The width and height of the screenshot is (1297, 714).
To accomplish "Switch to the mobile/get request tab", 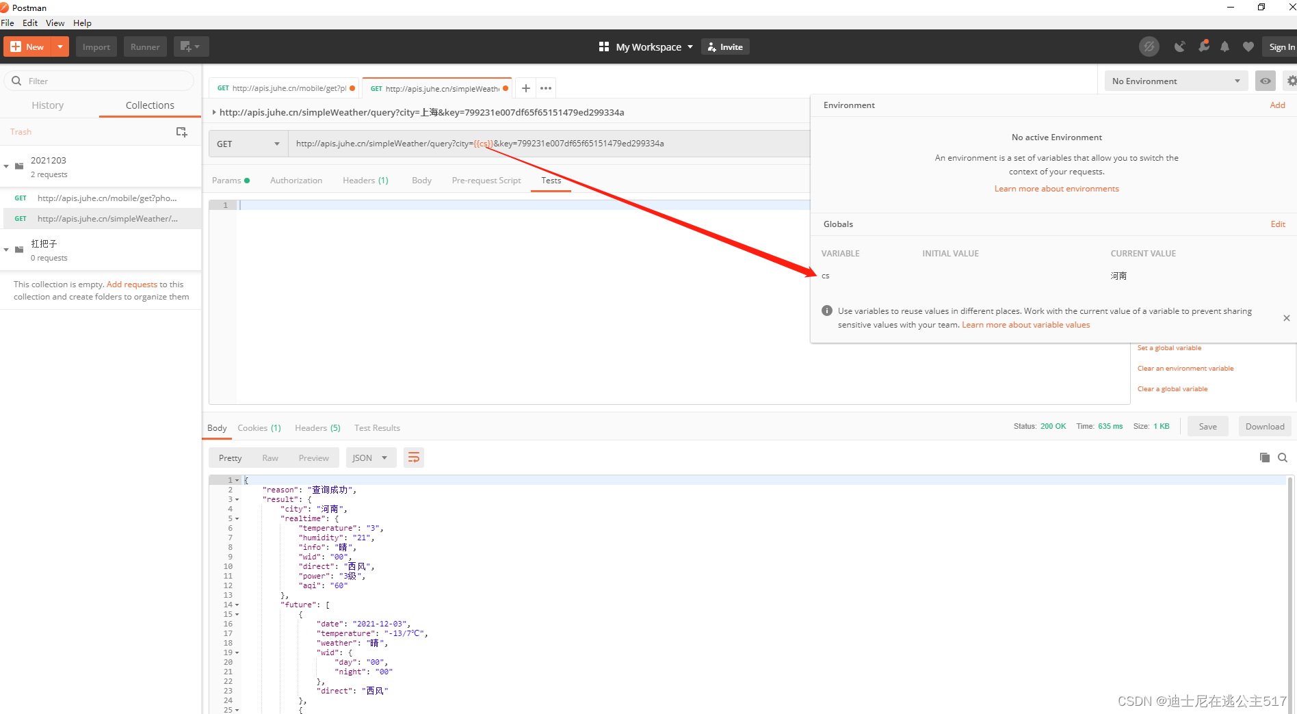I will pos(285,88).
